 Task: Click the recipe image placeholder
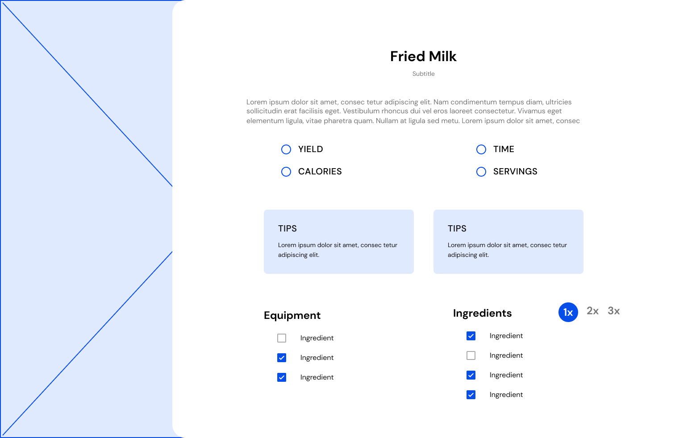click(86, 219)
